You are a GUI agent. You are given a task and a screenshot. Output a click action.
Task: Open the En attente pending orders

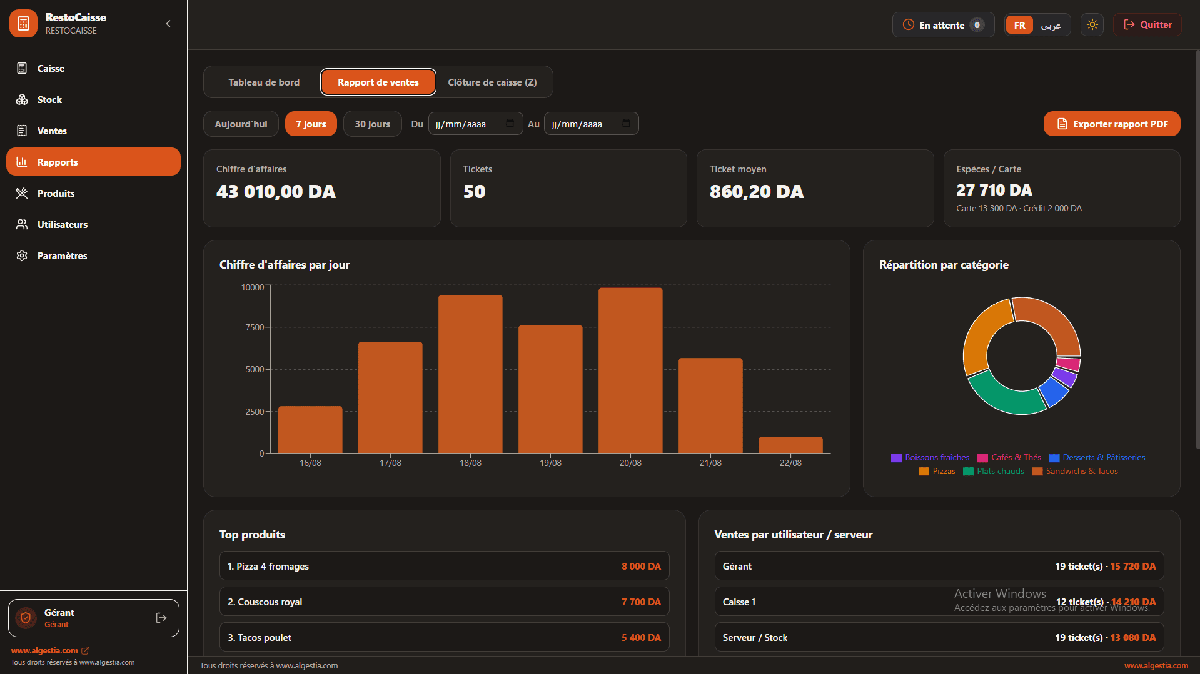pos(943,25)
